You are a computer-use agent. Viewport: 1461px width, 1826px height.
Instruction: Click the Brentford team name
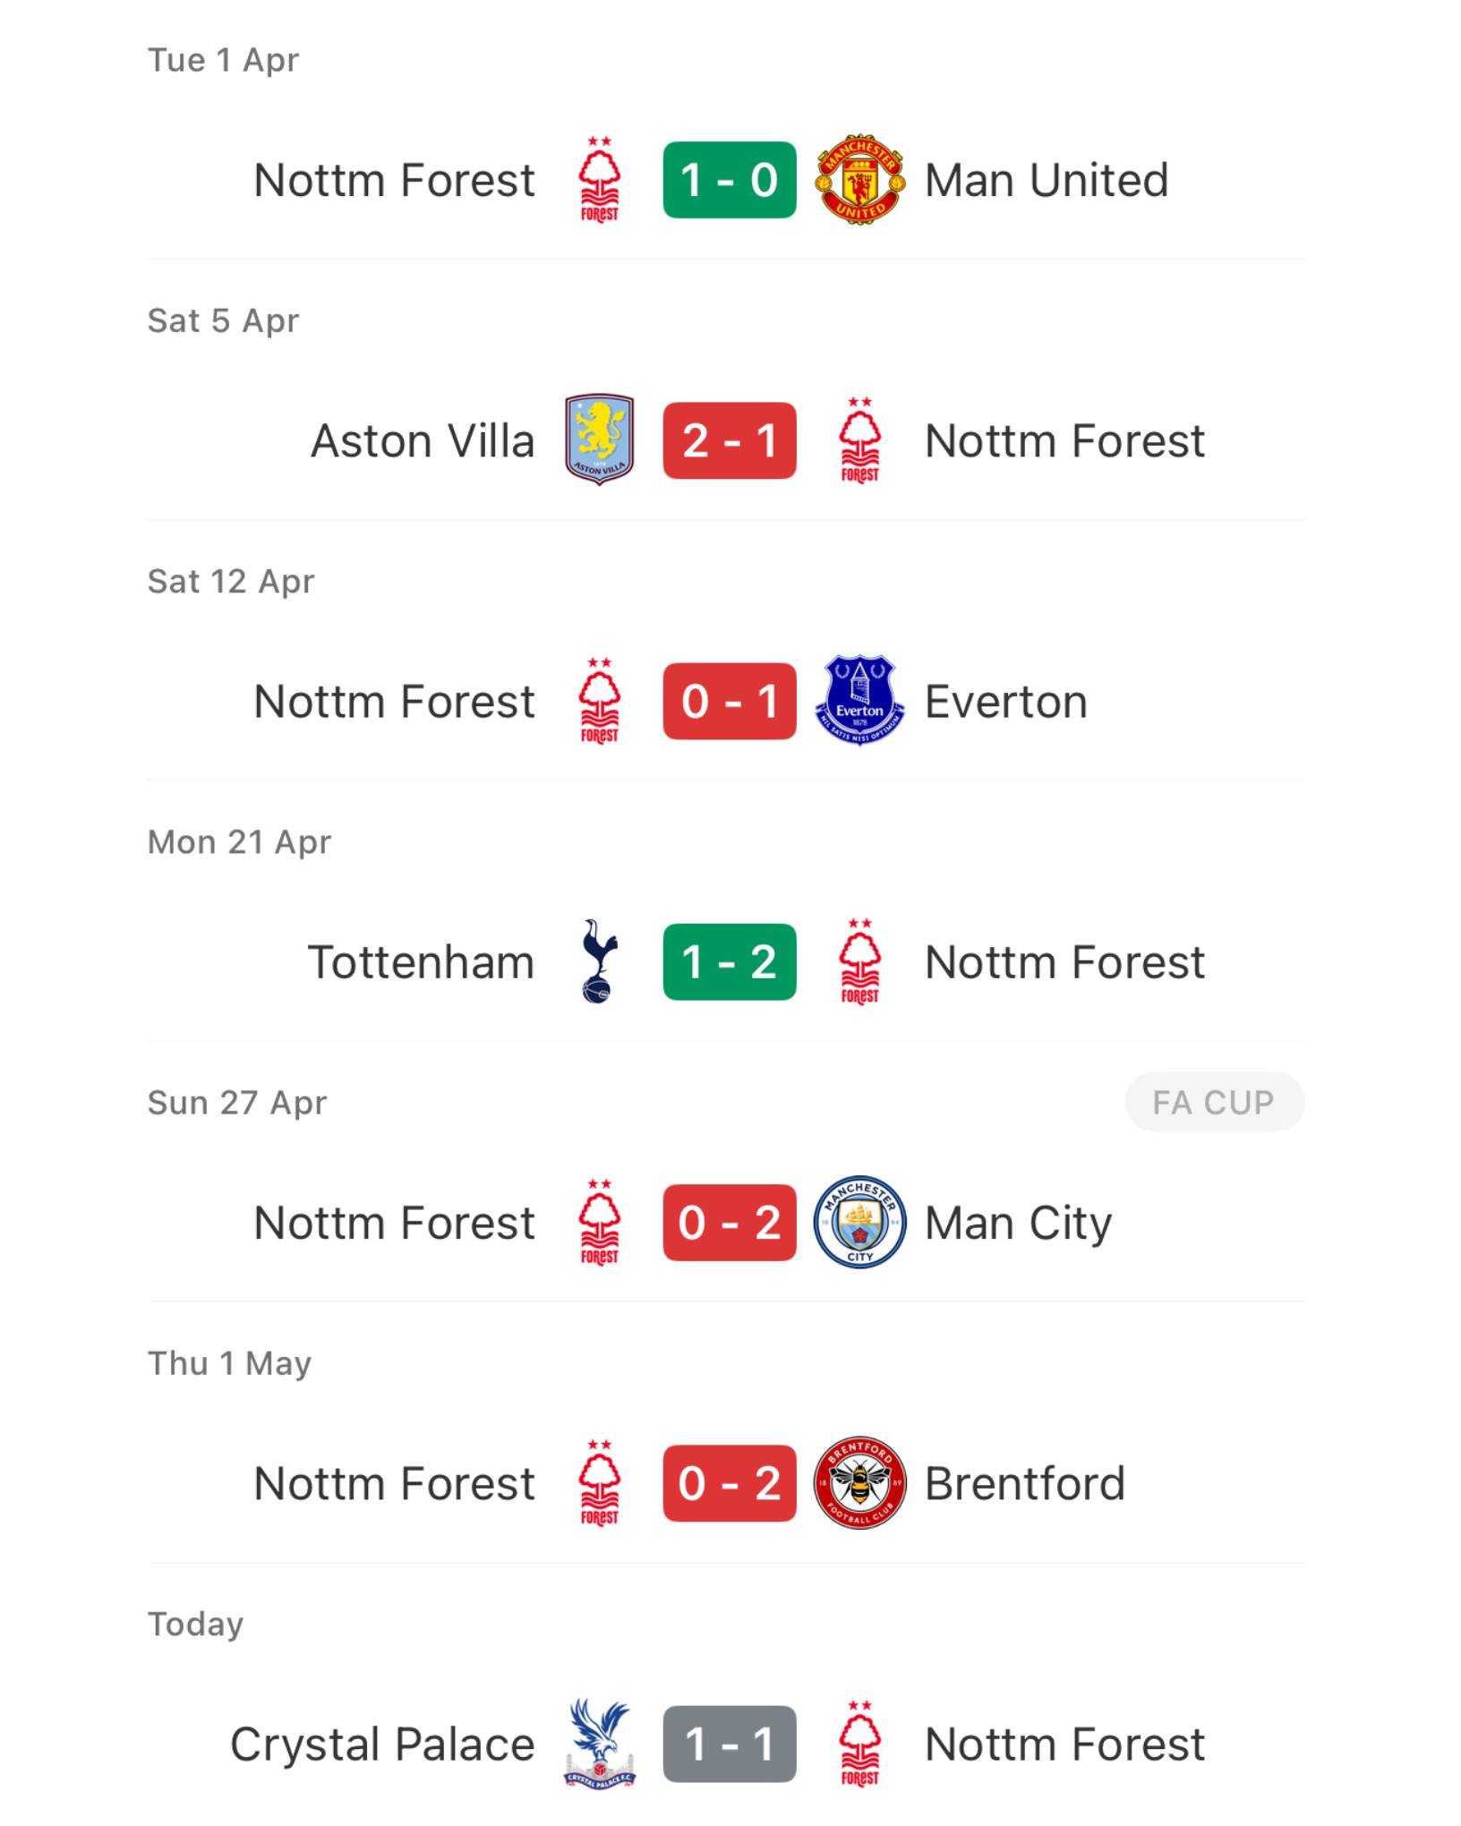[x=1025, y=1483]
